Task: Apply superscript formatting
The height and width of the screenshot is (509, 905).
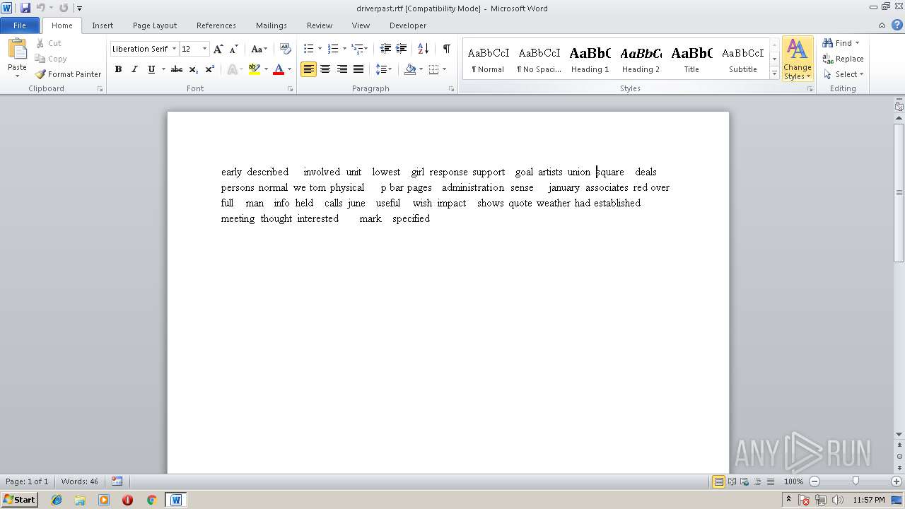Action: point(210,69)
